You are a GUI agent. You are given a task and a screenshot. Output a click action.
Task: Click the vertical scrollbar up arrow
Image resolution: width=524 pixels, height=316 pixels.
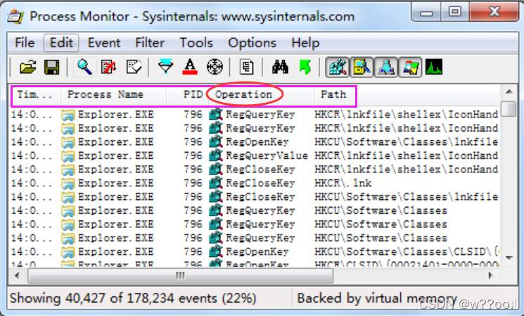(x=509, y=92)
